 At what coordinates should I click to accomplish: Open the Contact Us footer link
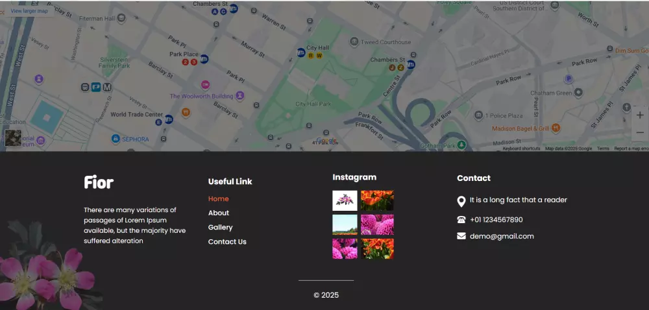coord(227,242)
